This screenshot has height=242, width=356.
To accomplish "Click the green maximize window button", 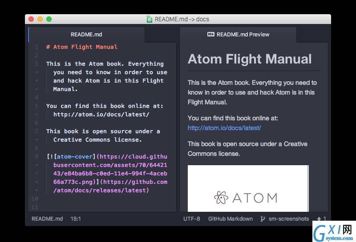I will coord(49,19).
